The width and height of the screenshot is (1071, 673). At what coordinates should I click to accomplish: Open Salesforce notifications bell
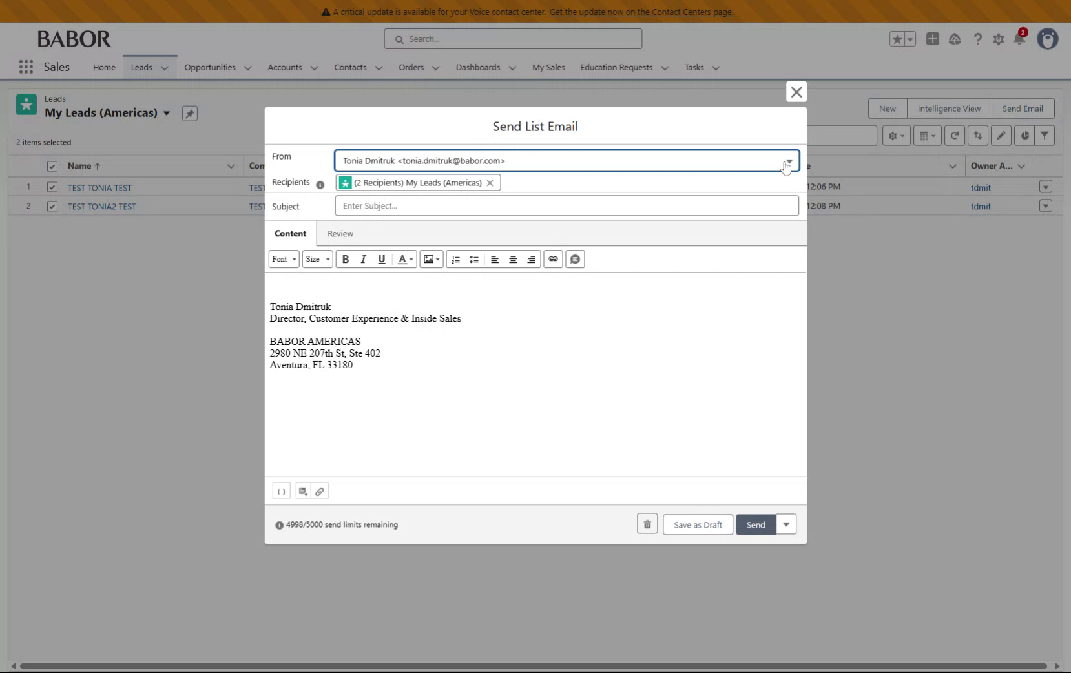pyautogui.click(x=1020, y=39)
